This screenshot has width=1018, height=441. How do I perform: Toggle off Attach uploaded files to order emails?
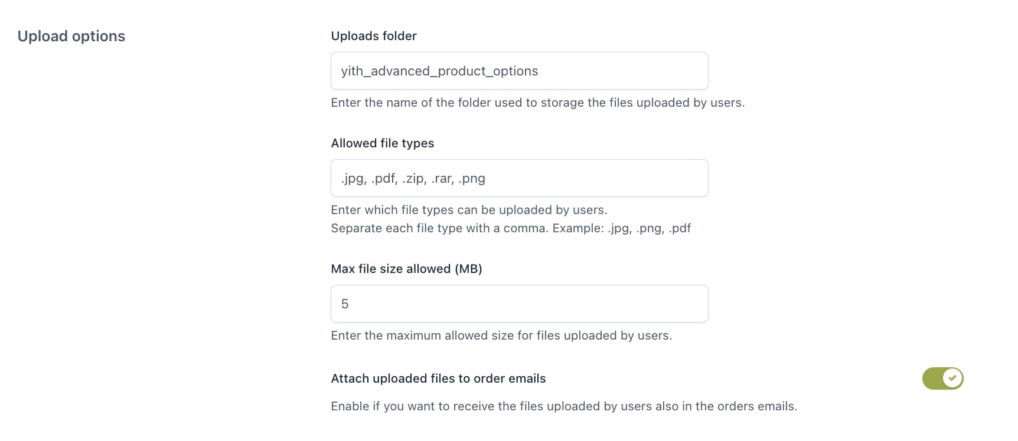pos(942,379)
